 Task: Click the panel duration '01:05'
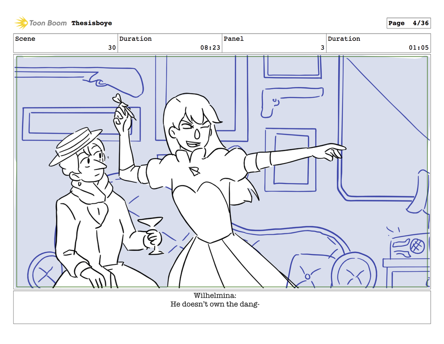(x=419, y=48)
